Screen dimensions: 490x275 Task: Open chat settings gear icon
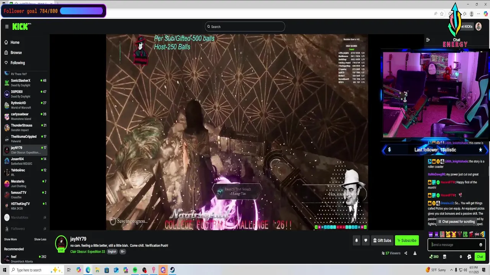(461, 257)
